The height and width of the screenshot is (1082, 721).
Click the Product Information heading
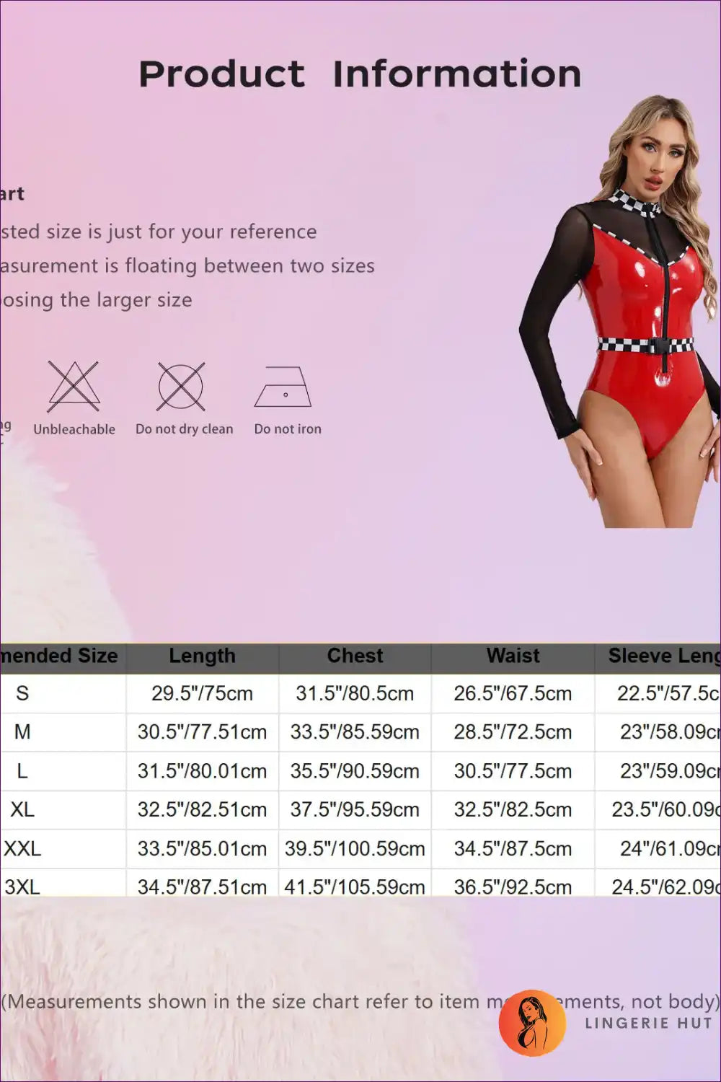[x=360, y=74]
